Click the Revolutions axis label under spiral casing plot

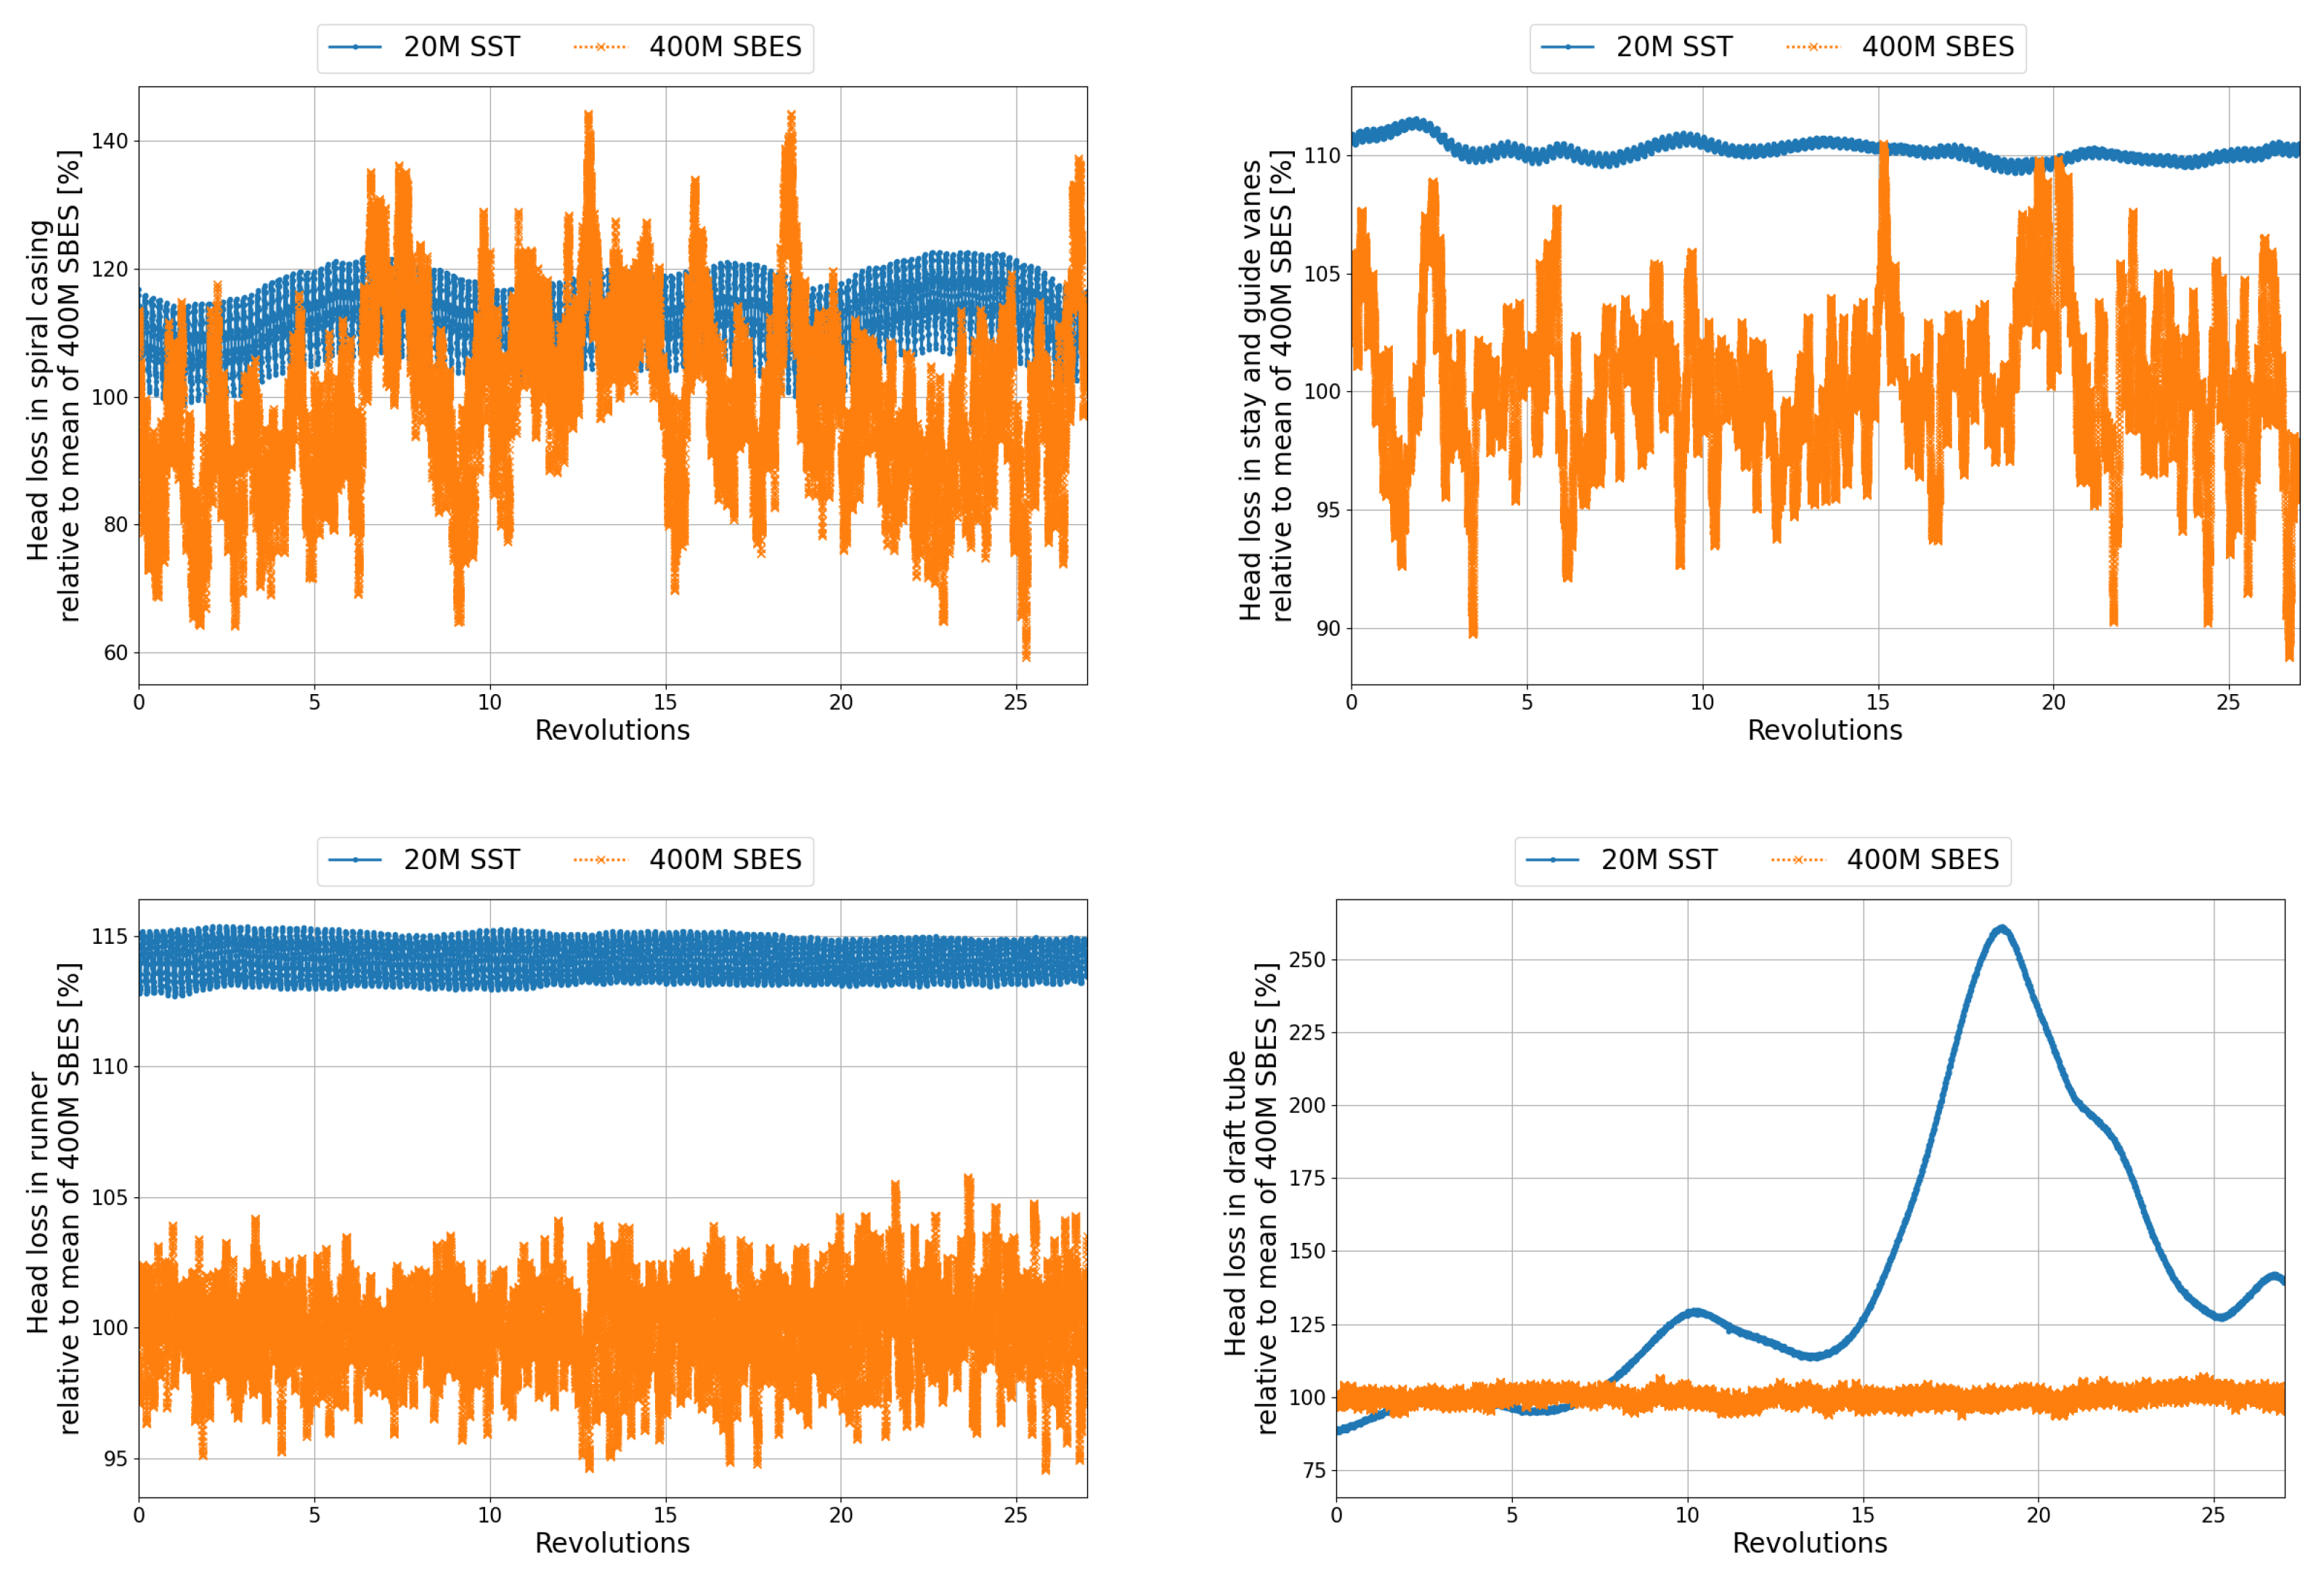coord(612,730)
